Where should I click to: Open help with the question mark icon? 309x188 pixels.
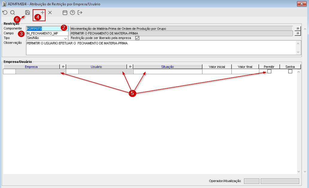click(72, 13)
